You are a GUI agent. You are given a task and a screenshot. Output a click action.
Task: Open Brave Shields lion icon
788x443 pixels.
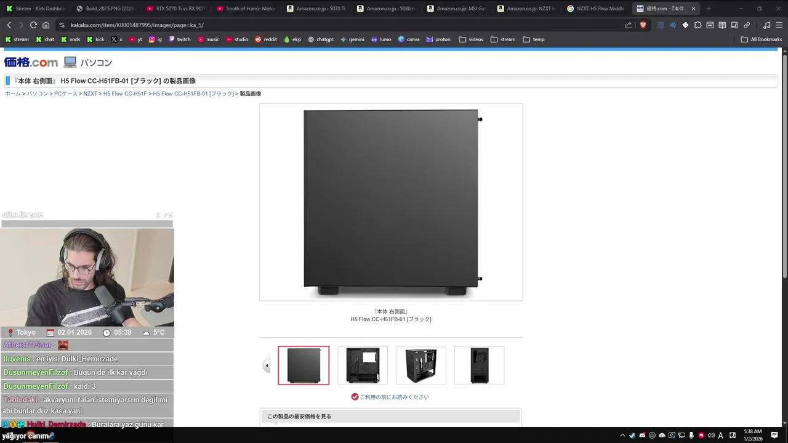(x=643, y=25)
